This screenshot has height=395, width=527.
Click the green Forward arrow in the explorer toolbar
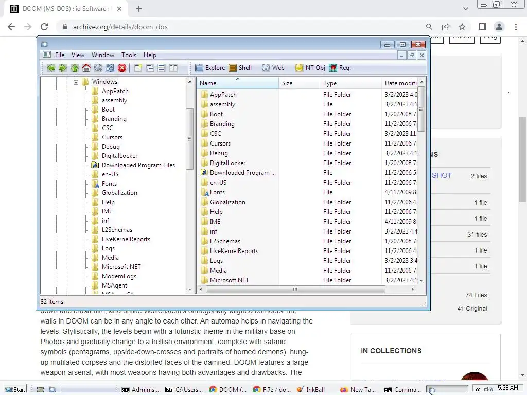tap(62, 68)
